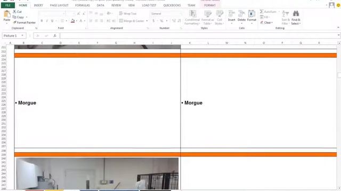
Task: Apply the Fill Color bucket
Action: click(73, 21)
